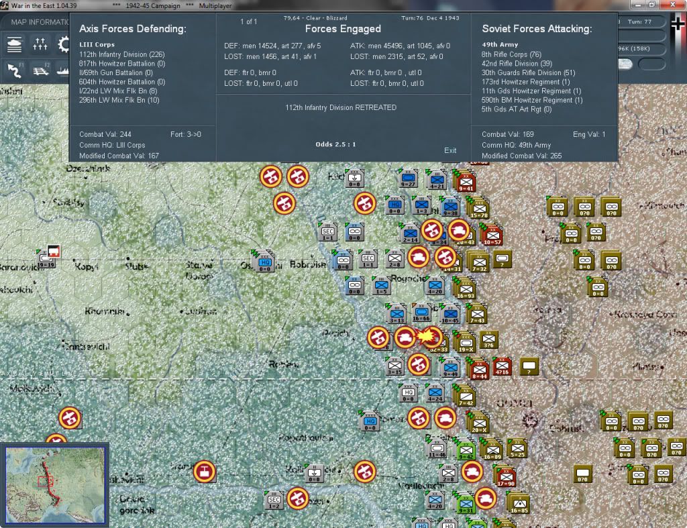Exit the combat resolution report
The width and height of the screenshot is (687, 528).
[x=450, y=150]
